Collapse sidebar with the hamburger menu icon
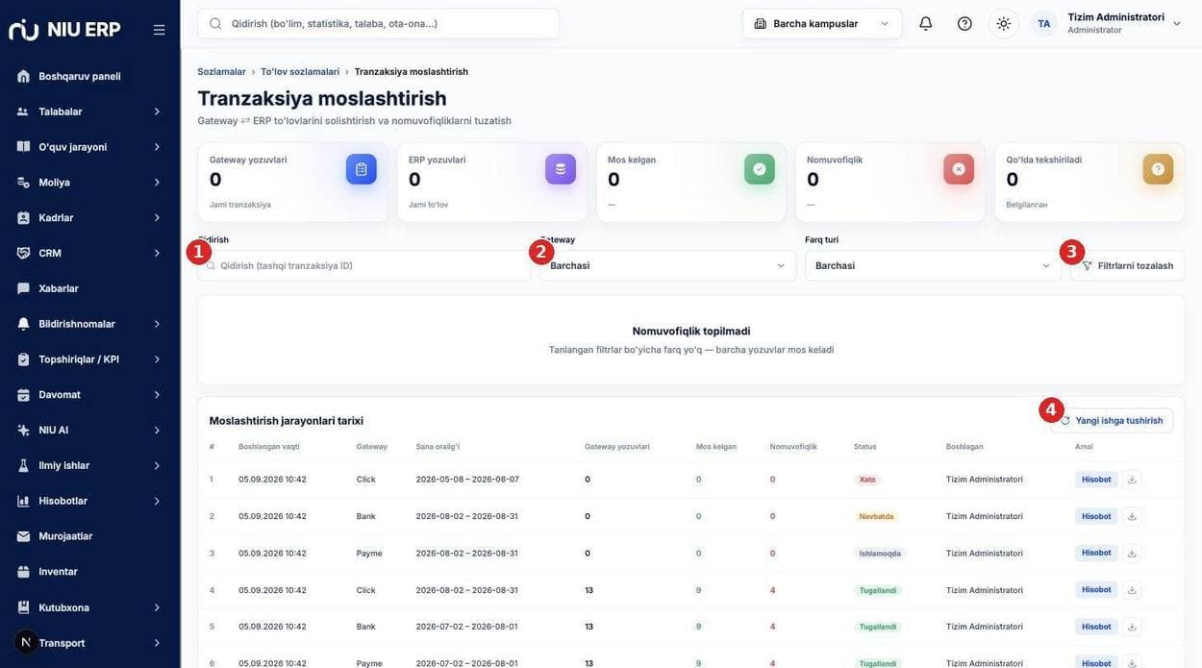This screenshot has width=1202, height=668. click(159, 30)
